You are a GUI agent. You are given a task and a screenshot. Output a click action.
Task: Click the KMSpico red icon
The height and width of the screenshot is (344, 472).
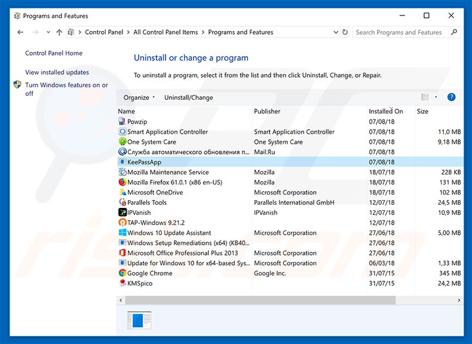click(122, 283)
